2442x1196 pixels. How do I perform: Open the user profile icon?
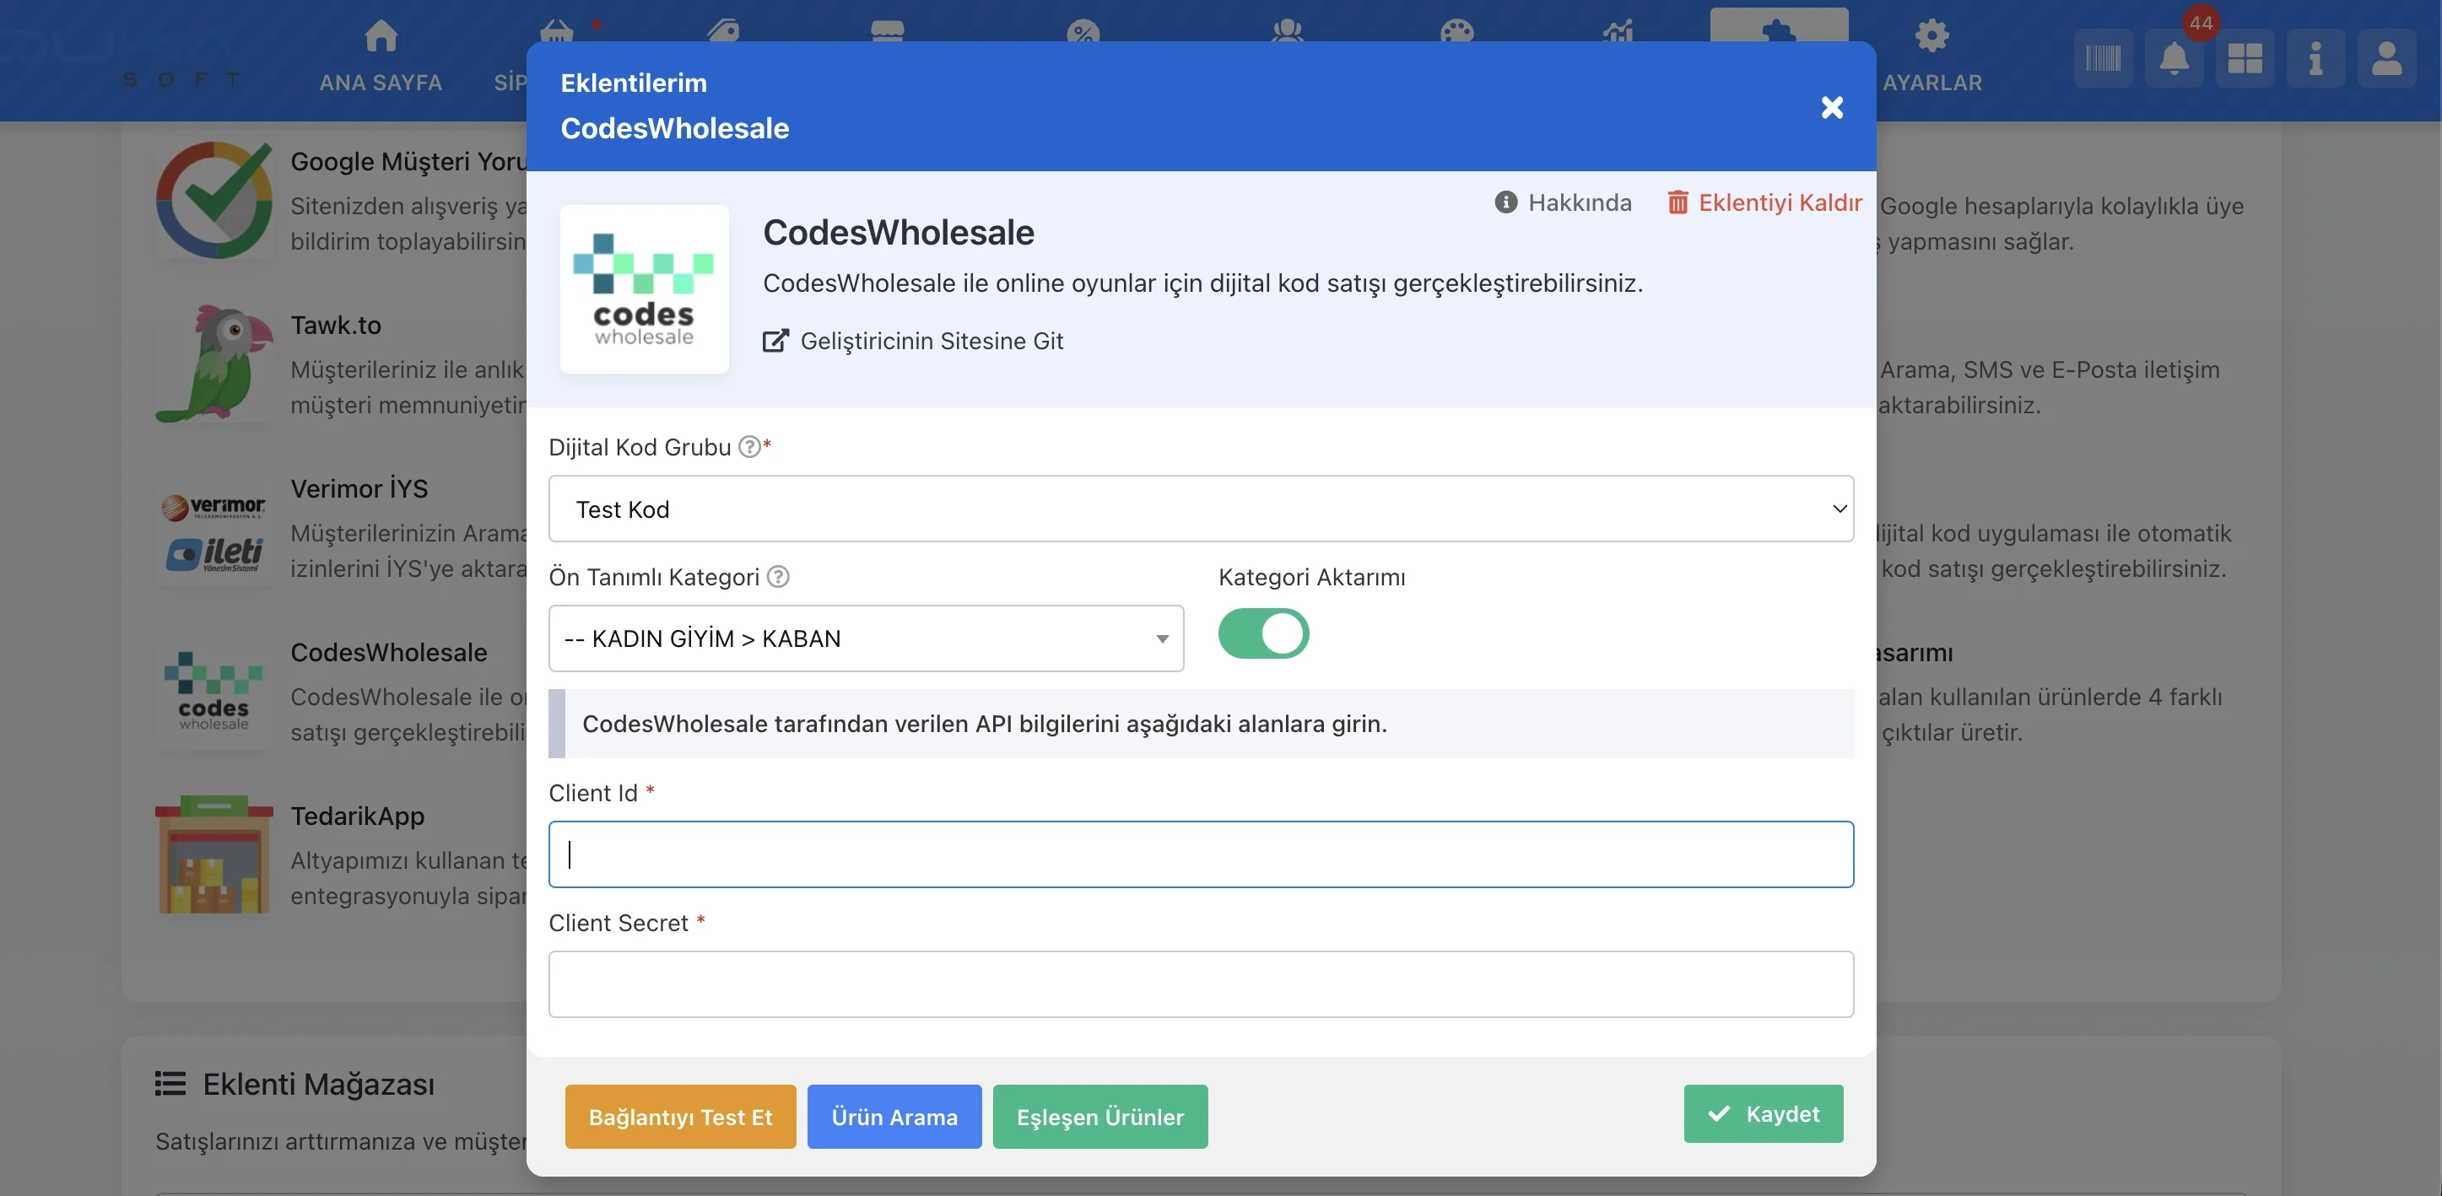tap(2386, 59)
